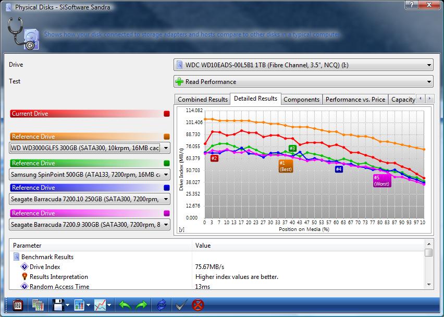Click the Physical Disks title bar icon

pyautogui.click(x=9, y=7)
